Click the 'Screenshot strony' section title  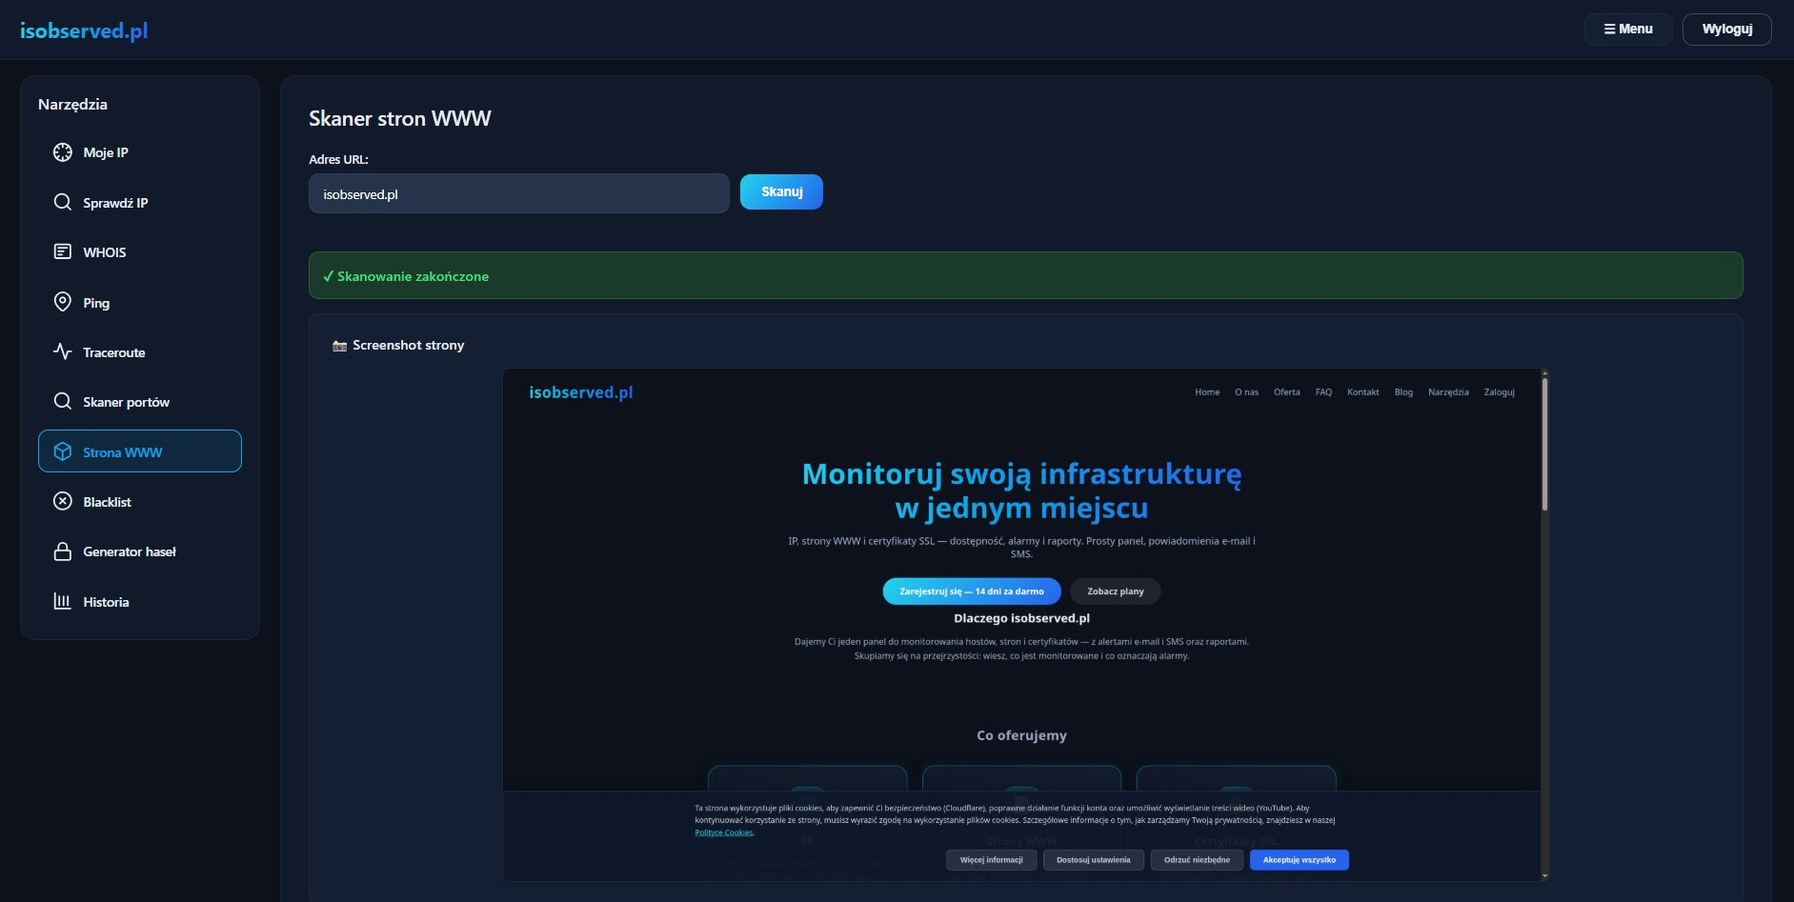(409, 345)
